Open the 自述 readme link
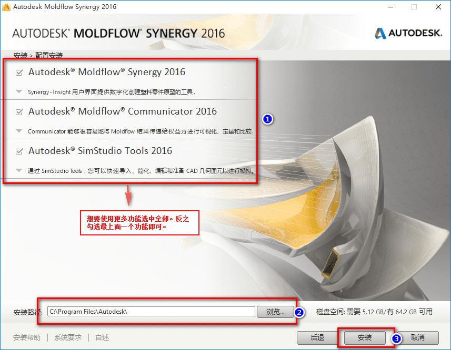Viewport: 451px width, 350px height. click(x=102, y=337)
